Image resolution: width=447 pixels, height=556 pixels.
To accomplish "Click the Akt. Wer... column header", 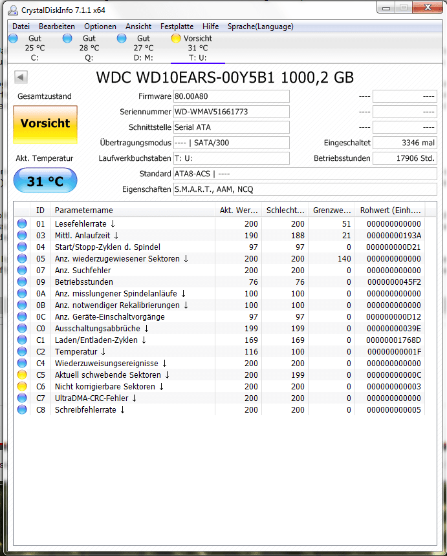I will pyautogui.click(x=239, y=211).
